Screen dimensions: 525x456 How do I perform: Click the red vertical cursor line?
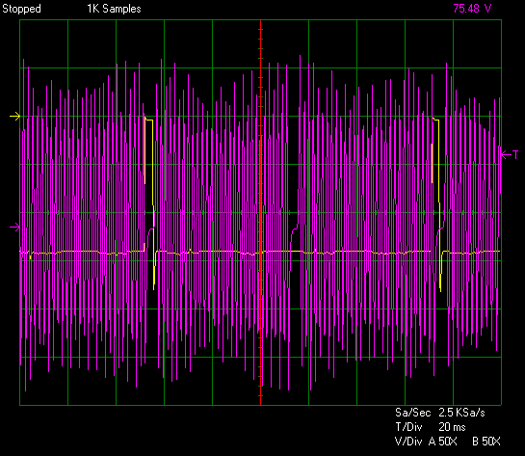coord(260,212)
